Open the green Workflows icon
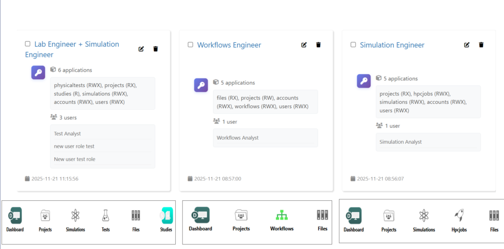Viewport: 504px width, 249px height. (282, 216)
